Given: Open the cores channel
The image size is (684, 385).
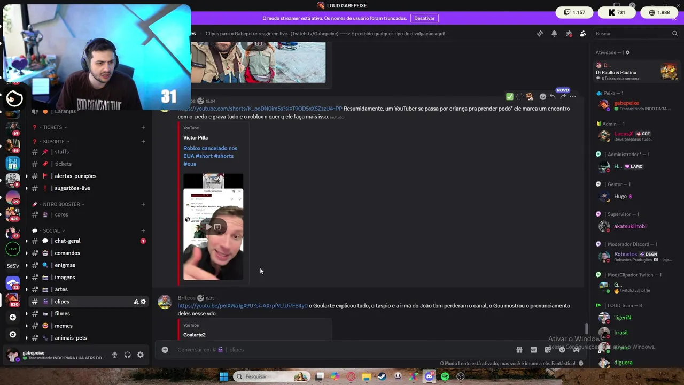Looking at the screenshot, I should 88,214.
